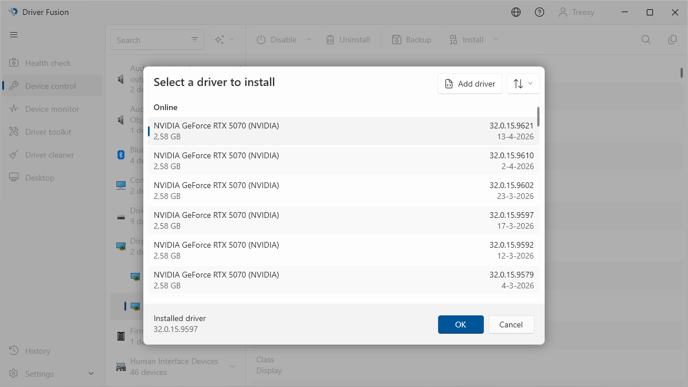
Task: Confirm selection with OK button
Action: tap(460, 325)
